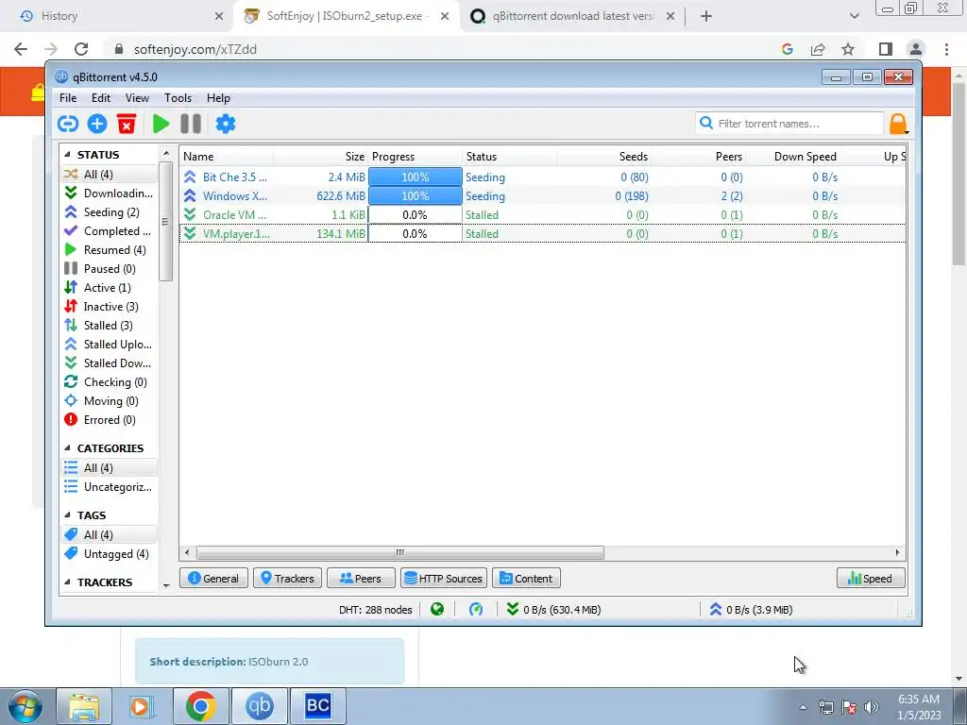Image resolution: width=967 pixels, height=725 pixels.
Task: Toggle alternative speed limits icon
Action: [x=476, y=610]
